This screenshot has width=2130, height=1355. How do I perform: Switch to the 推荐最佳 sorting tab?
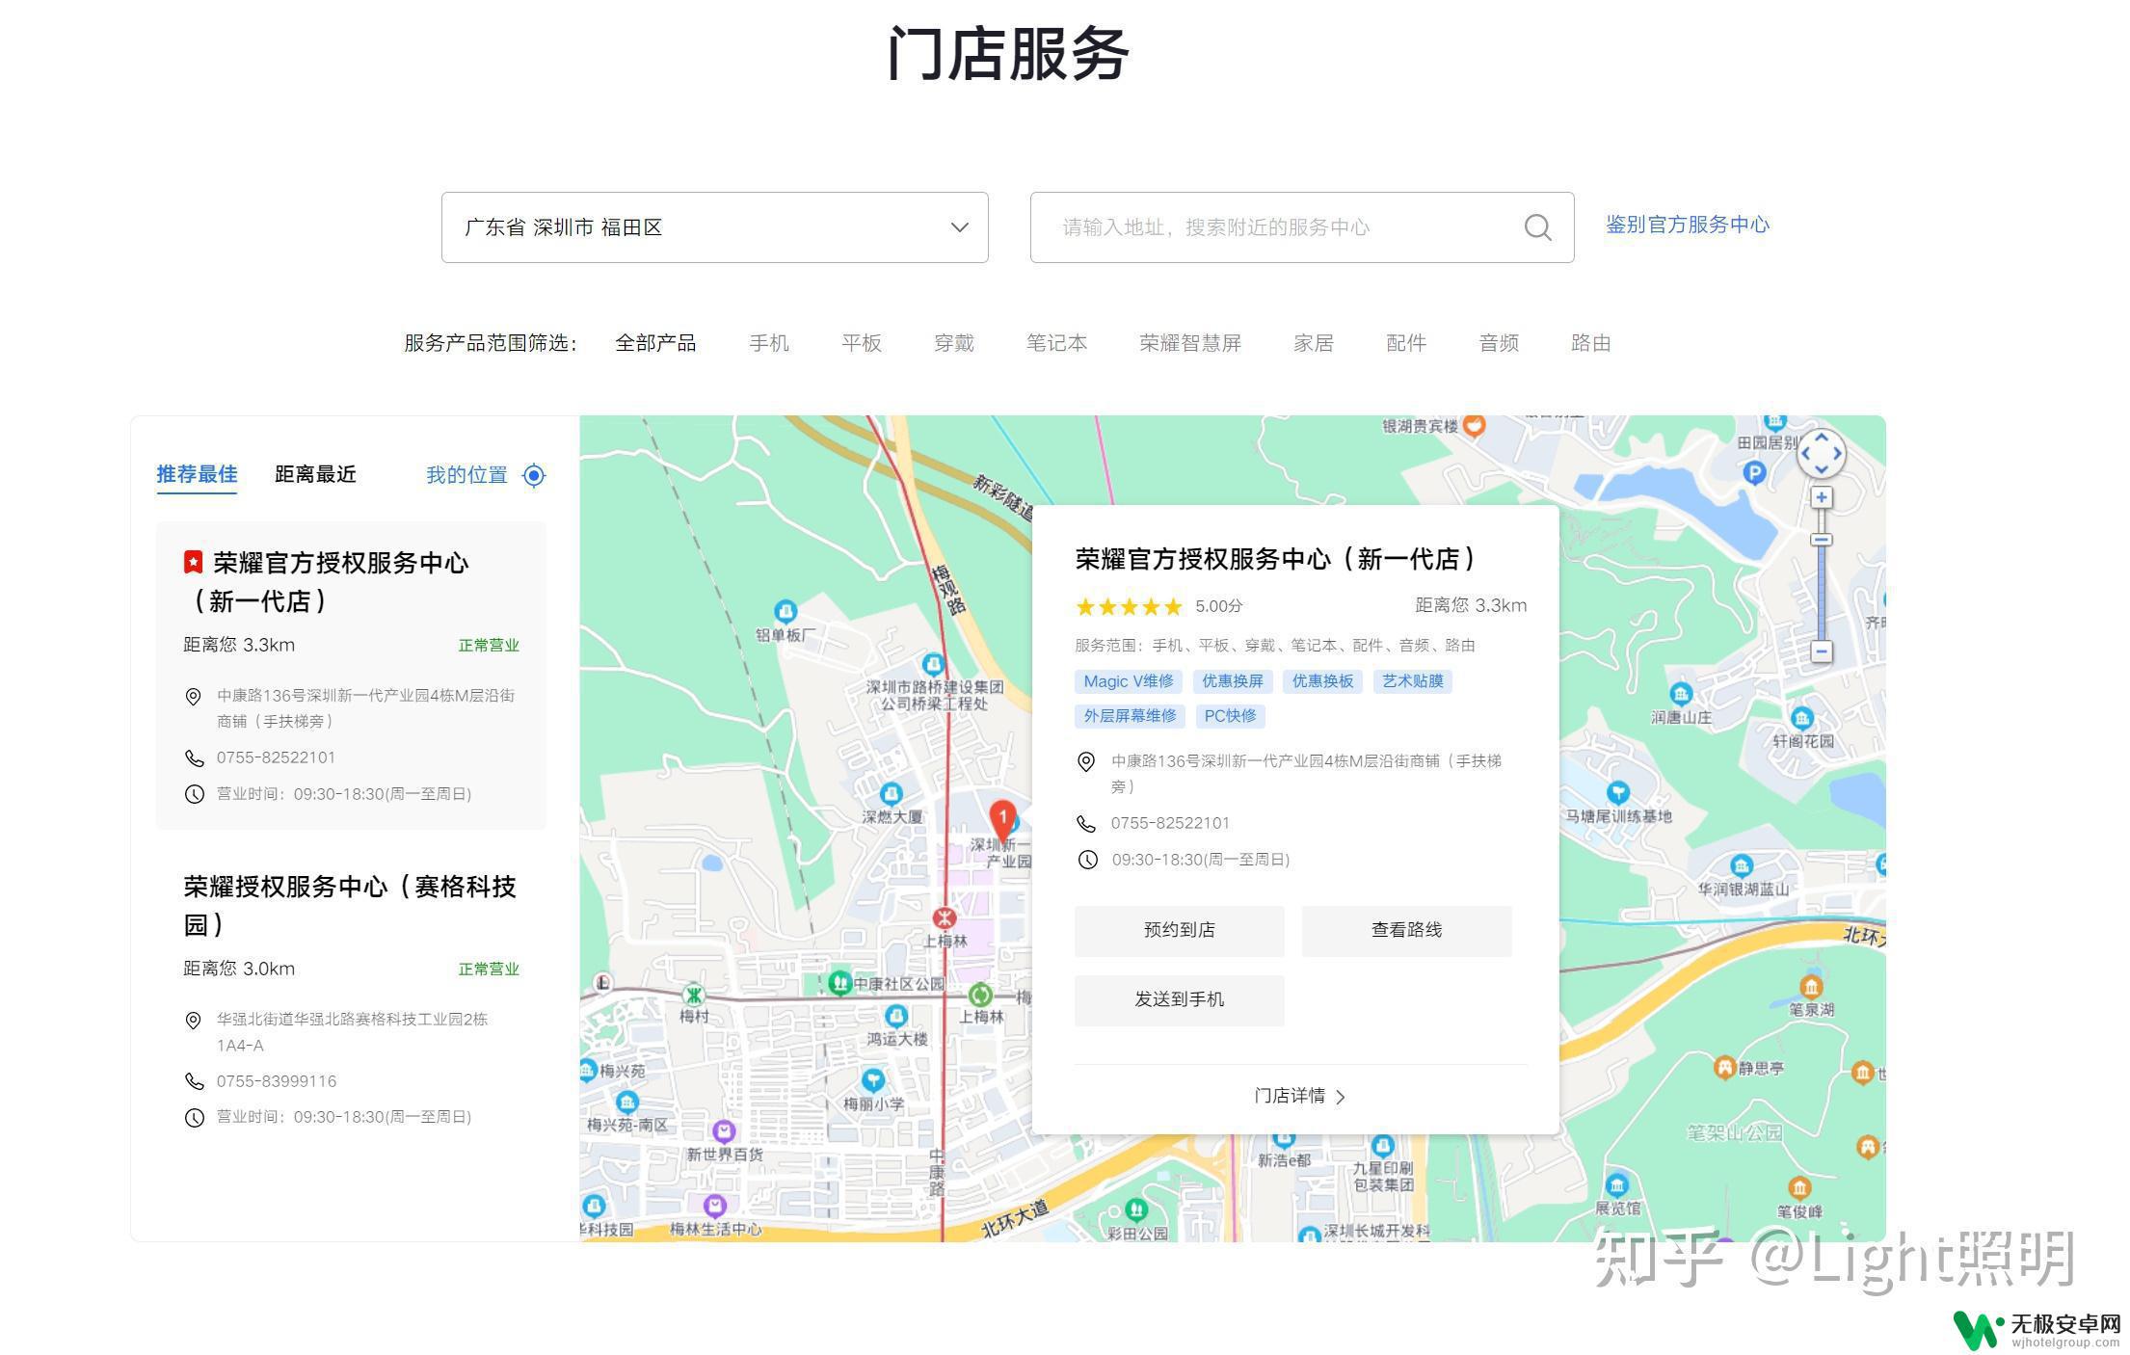[x=197, y=474]
